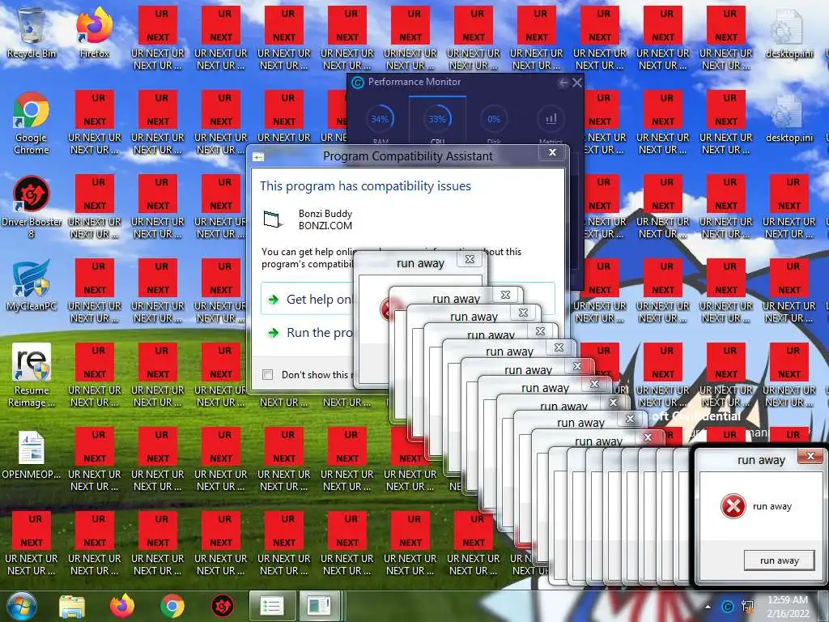
Task: Click the Bonzi Buddy program name
Action: pyautogui.click(x=325, y=214)
